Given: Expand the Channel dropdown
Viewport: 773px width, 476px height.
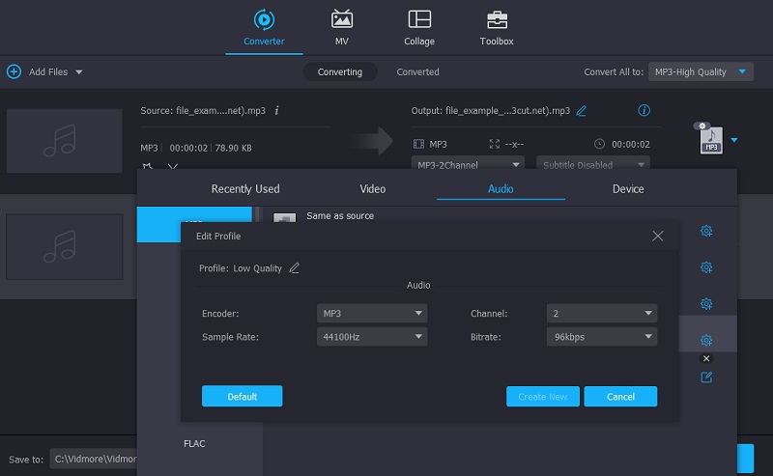Looking at the screenshot, I should coord(601,314).
